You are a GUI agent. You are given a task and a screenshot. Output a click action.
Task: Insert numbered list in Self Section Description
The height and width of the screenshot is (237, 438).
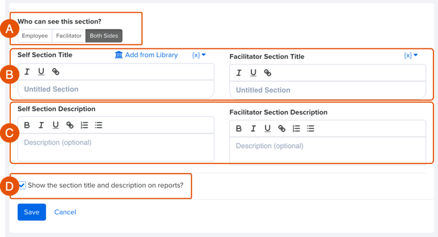click(x=84, y=125)
